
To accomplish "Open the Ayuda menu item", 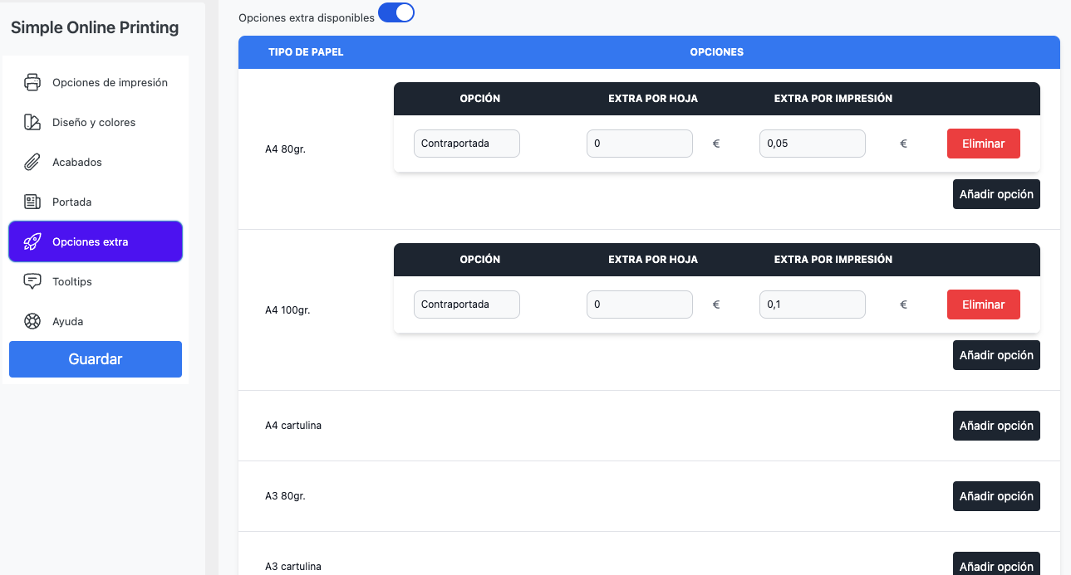I will pyautogui.click(x=96, y=321).
